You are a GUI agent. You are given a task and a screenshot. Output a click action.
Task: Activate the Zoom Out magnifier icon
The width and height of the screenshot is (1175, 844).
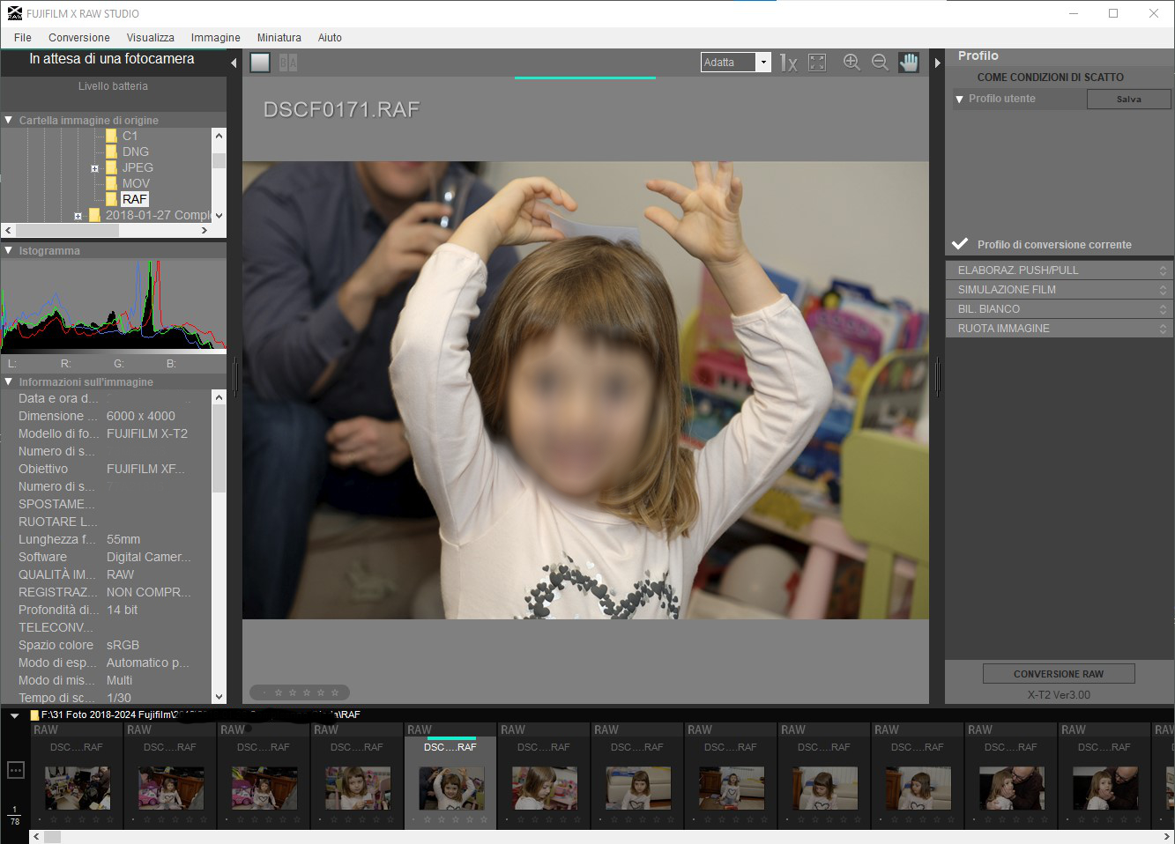[880, 62]
